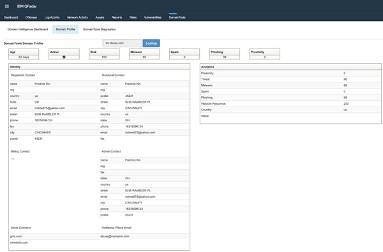Click the Analytics Alexa row
This screenshot has width=383, height=252.
pyautogui.click(x=290, y=116)
